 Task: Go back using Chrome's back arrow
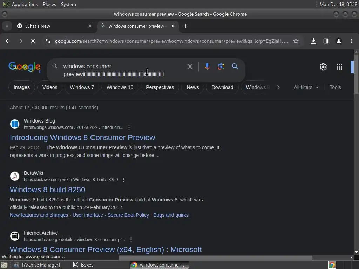pyautogui.click(x=8, y=41)
